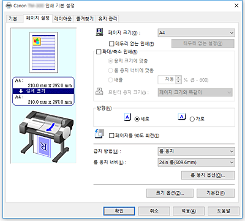245x221 pixels.
Task: Switch to the 즐겨찾기 tab
Action: [x=85, y=19]
